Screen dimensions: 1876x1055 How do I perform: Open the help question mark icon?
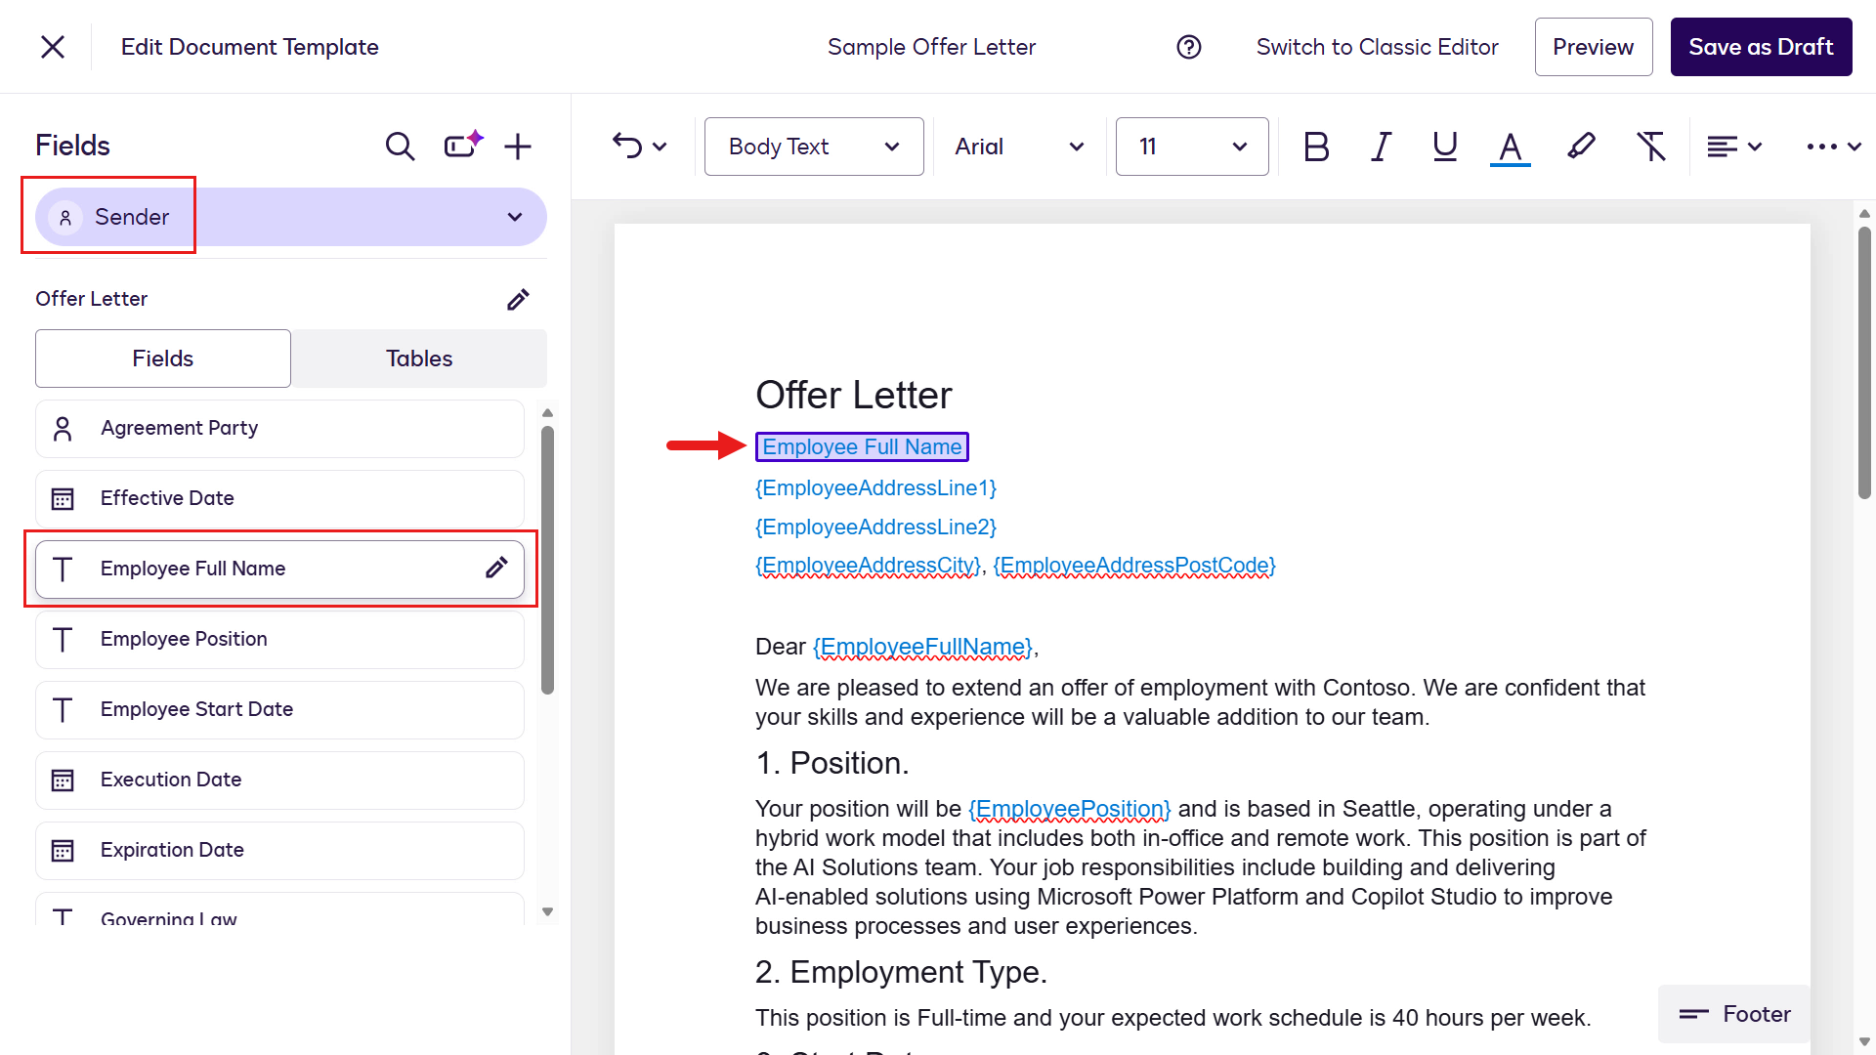coord(1188,47)
